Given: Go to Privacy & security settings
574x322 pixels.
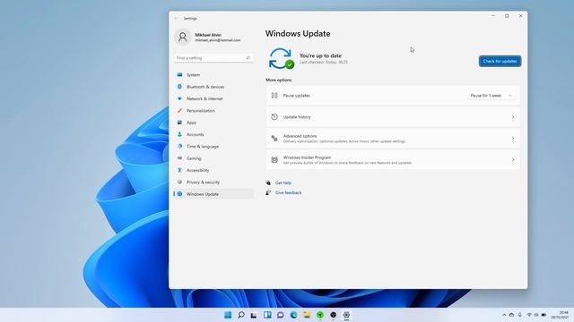Looking at the screenshot, I should [213, 182].
